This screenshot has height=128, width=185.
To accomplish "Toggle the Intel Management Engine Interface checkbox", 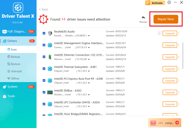I will coord(44,45).
